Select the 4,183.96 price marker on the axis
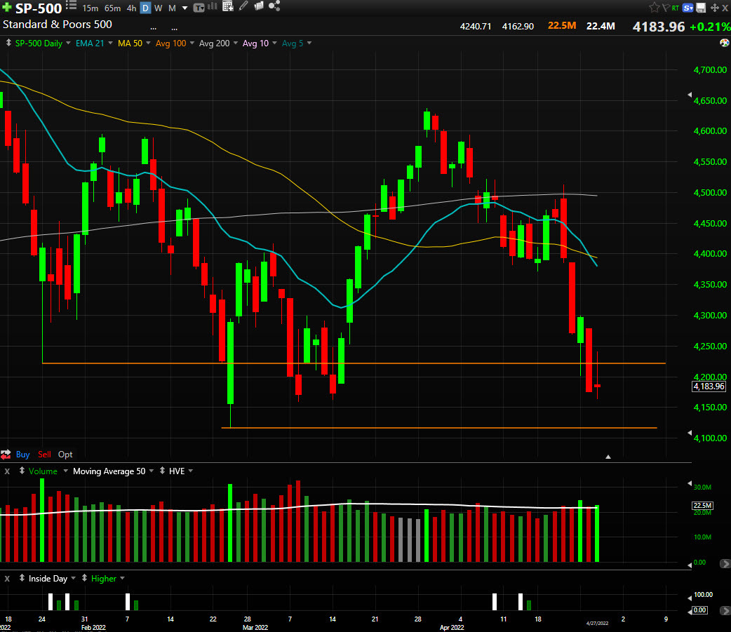The width and height of the screenshot is (731, 632). point(709,386)
